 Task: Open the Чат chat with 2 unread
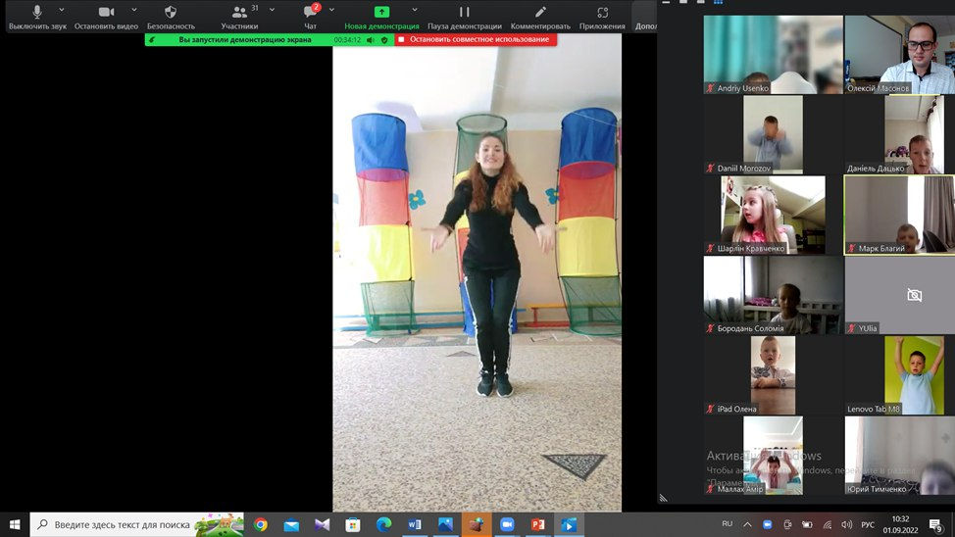[x=311, y=17]
